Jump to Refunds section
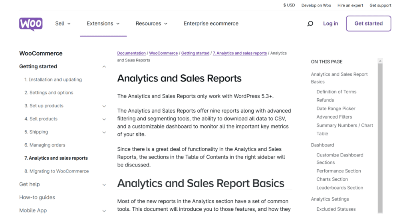Screen dimensions: 409x214 pos(325,100)
